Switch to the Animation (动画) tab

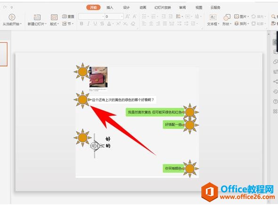pos(143,8)
